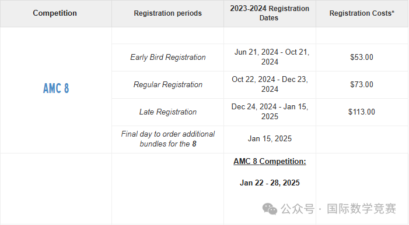Select the Early Bird Registration cell
The height and width of the screenshot is (225, 409).
(167, 58)
